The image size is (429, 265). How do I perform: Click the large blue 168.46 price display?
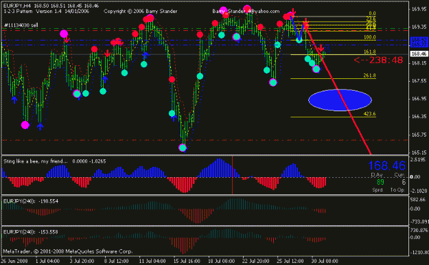click(386, 165)
